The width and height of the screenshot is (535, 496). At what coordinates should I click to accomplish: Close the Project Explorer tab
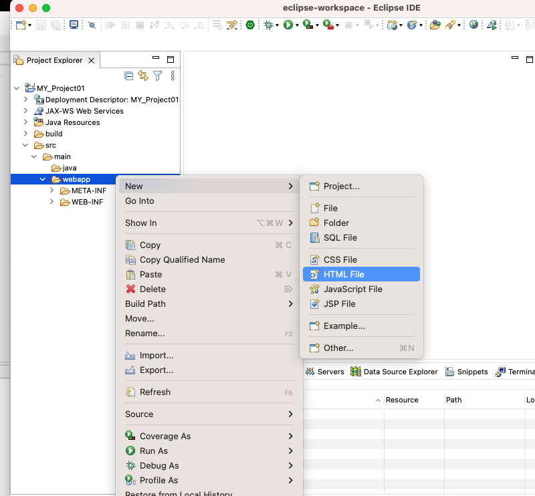pos(91,60)
